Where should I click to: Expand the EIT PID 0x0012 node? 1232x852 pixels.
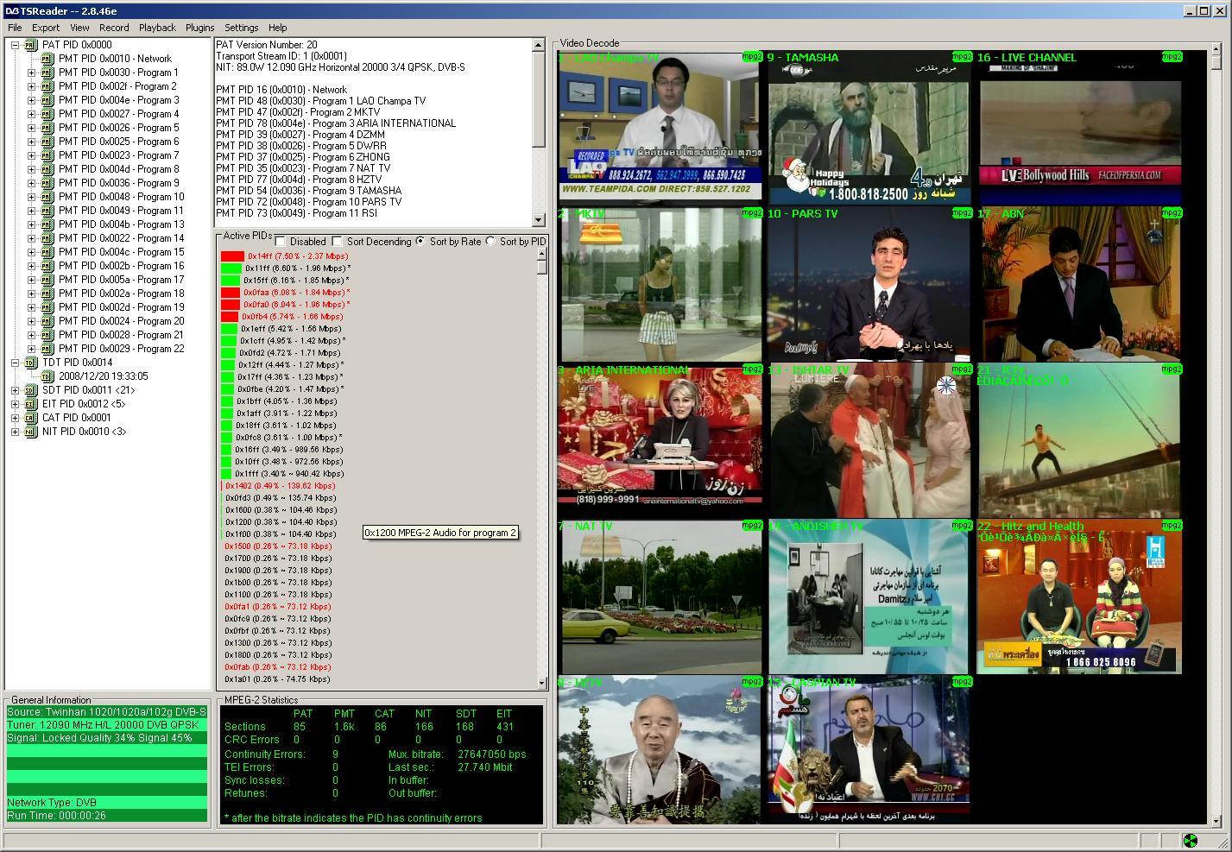click(15, 404)
